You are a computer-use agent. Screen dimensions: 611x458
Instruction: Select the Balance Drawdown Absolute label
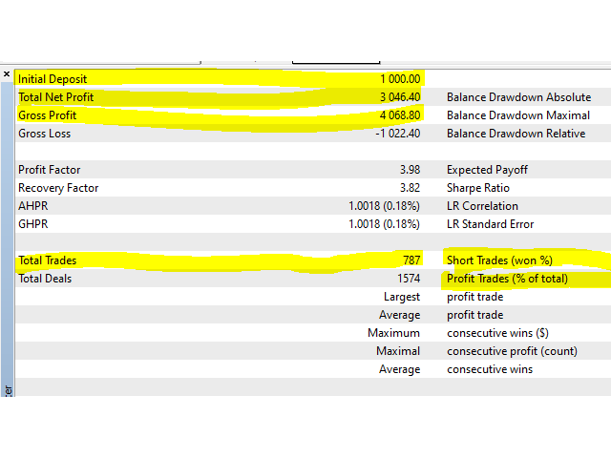pos(518,97)
